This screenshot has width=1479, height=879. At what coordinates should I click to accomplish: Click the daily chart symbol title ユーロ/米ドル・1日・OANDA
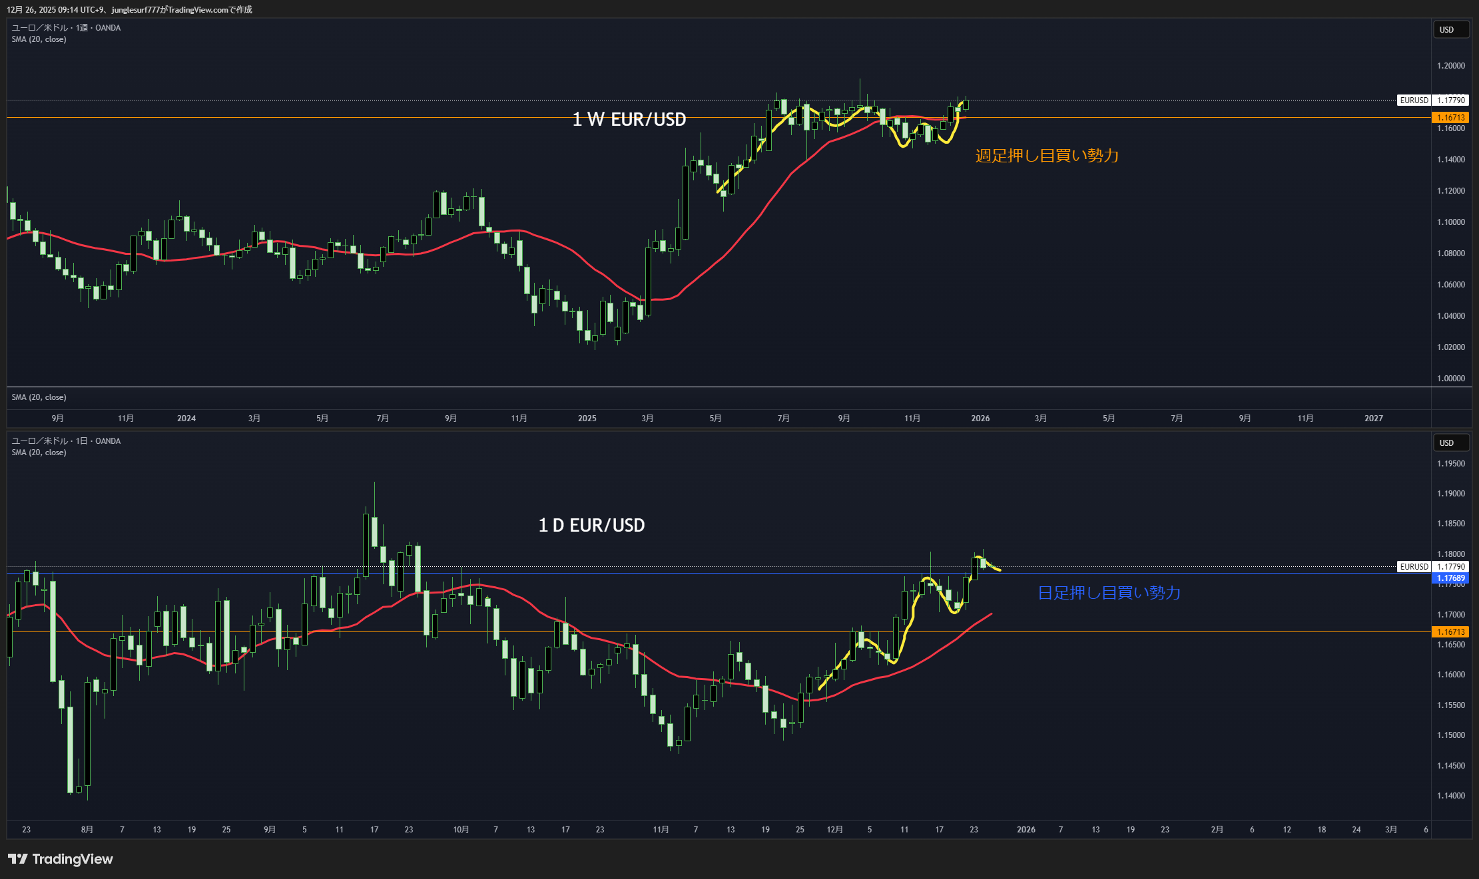(66, 441)
